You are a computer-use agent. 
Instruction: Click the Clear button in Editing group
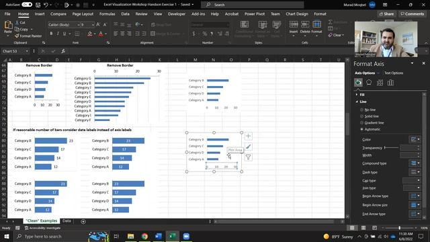[336, 35]
